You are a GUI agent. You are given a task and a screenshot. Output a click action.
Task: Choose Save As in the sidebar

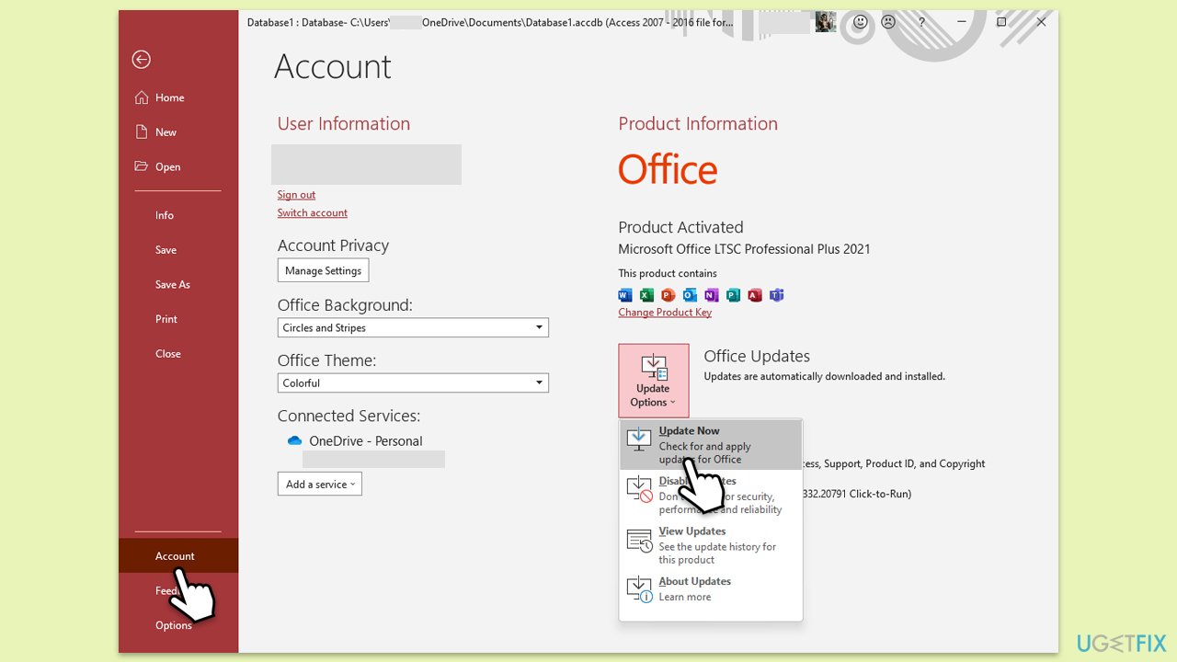tap(178, 284)
